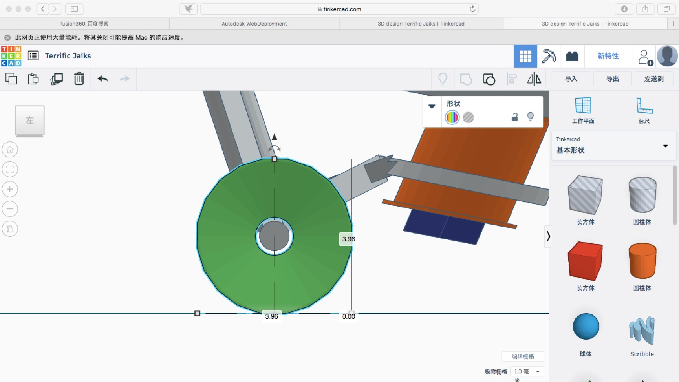
Task: Click the 左 view cube face
Action: coord(29,121)
